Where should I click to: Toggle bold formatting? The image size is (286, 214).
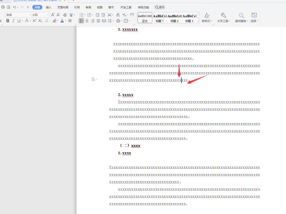[8, 21]
